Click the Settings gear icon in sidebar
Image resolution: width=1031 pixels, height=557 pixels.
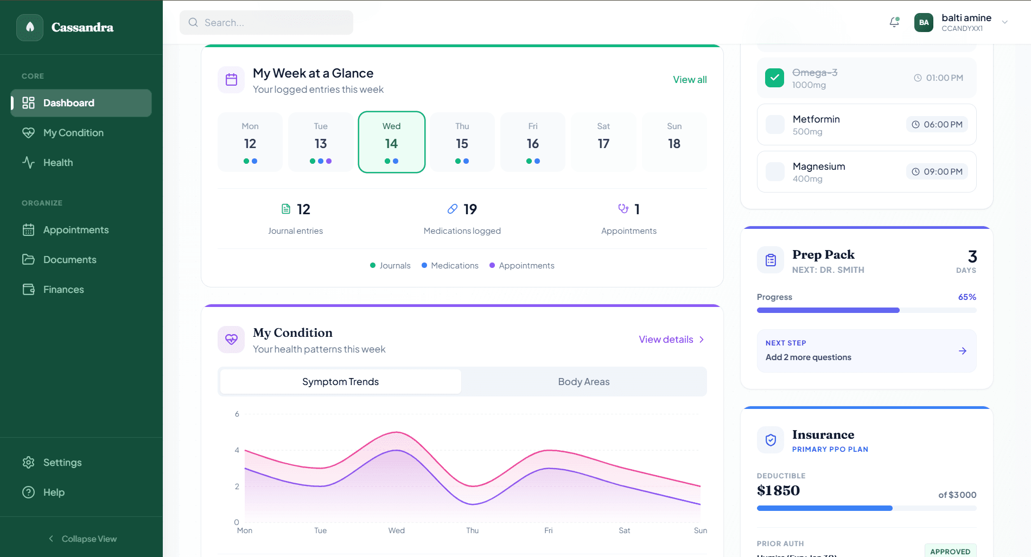[x=28, y=462]
